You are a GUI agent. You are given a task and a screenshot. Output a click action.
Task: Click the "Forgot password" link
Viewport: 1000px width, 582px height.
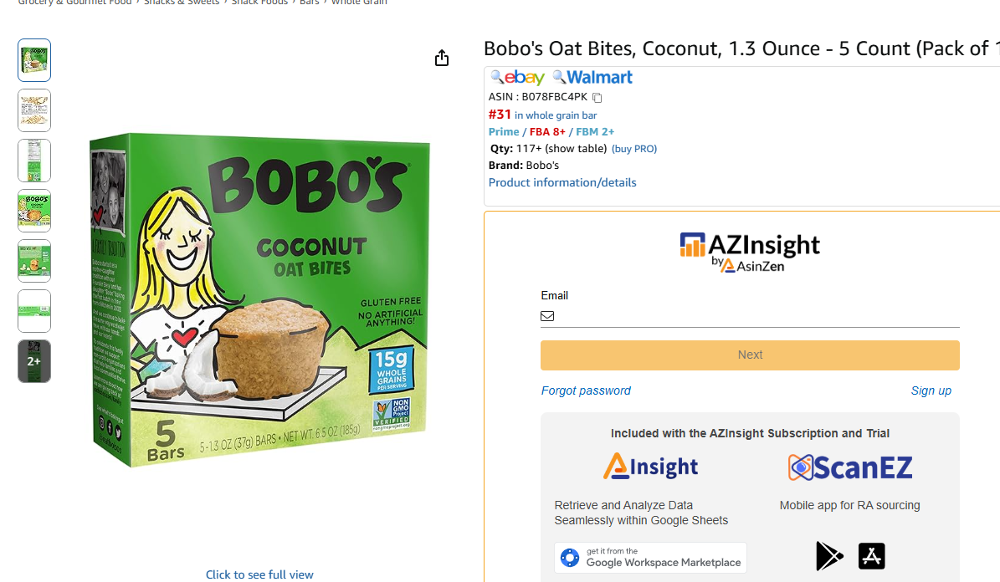click(x=586, y=391)
